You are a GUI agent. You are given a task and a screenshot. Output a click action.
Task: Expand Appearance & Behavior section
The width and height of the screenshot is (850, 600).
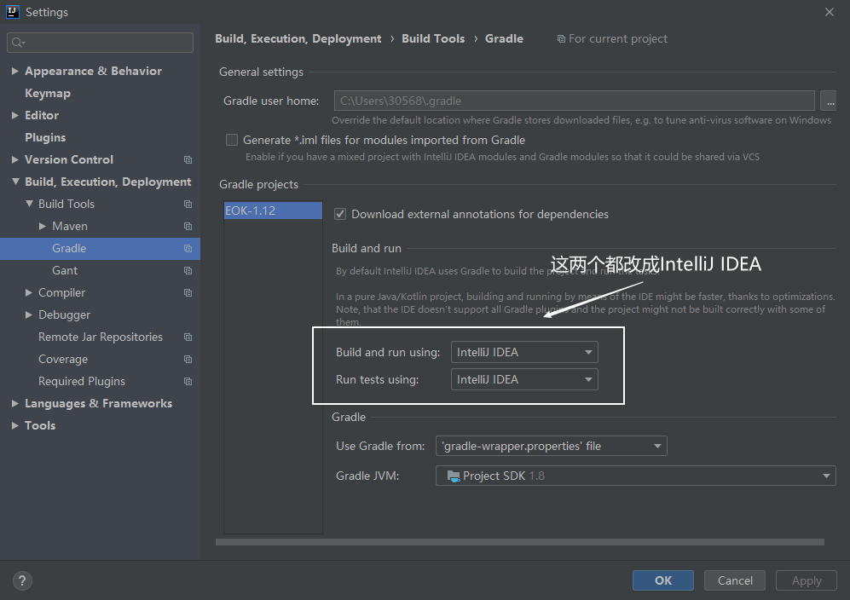click(15, 71)
